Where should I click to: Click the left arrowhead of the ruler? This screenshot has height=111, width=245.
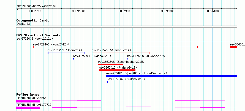click(17, 9)
